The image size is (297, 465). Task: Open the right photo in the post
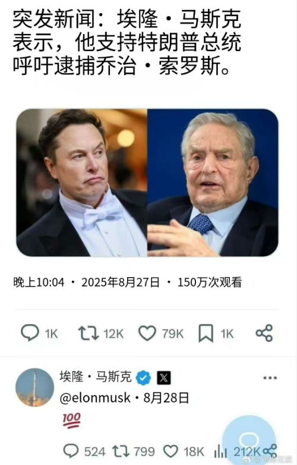click(x=213, y=183)
